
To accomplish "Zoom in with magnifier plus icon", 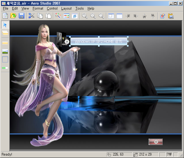I will pyautogui.click(x=85, y=16).
